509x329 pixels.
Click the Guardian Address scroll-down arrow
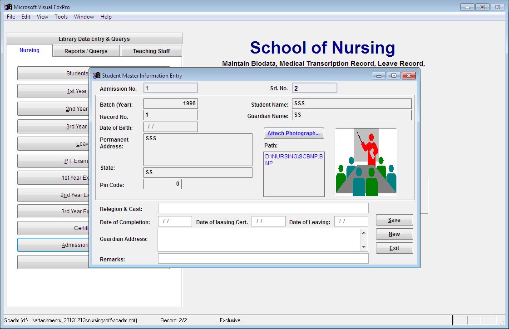point(364,246)
